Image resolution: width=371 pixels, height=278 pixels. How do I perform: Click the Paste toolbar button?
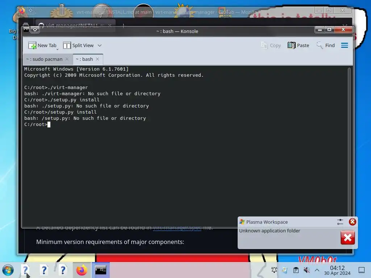(x=299, y=45)
